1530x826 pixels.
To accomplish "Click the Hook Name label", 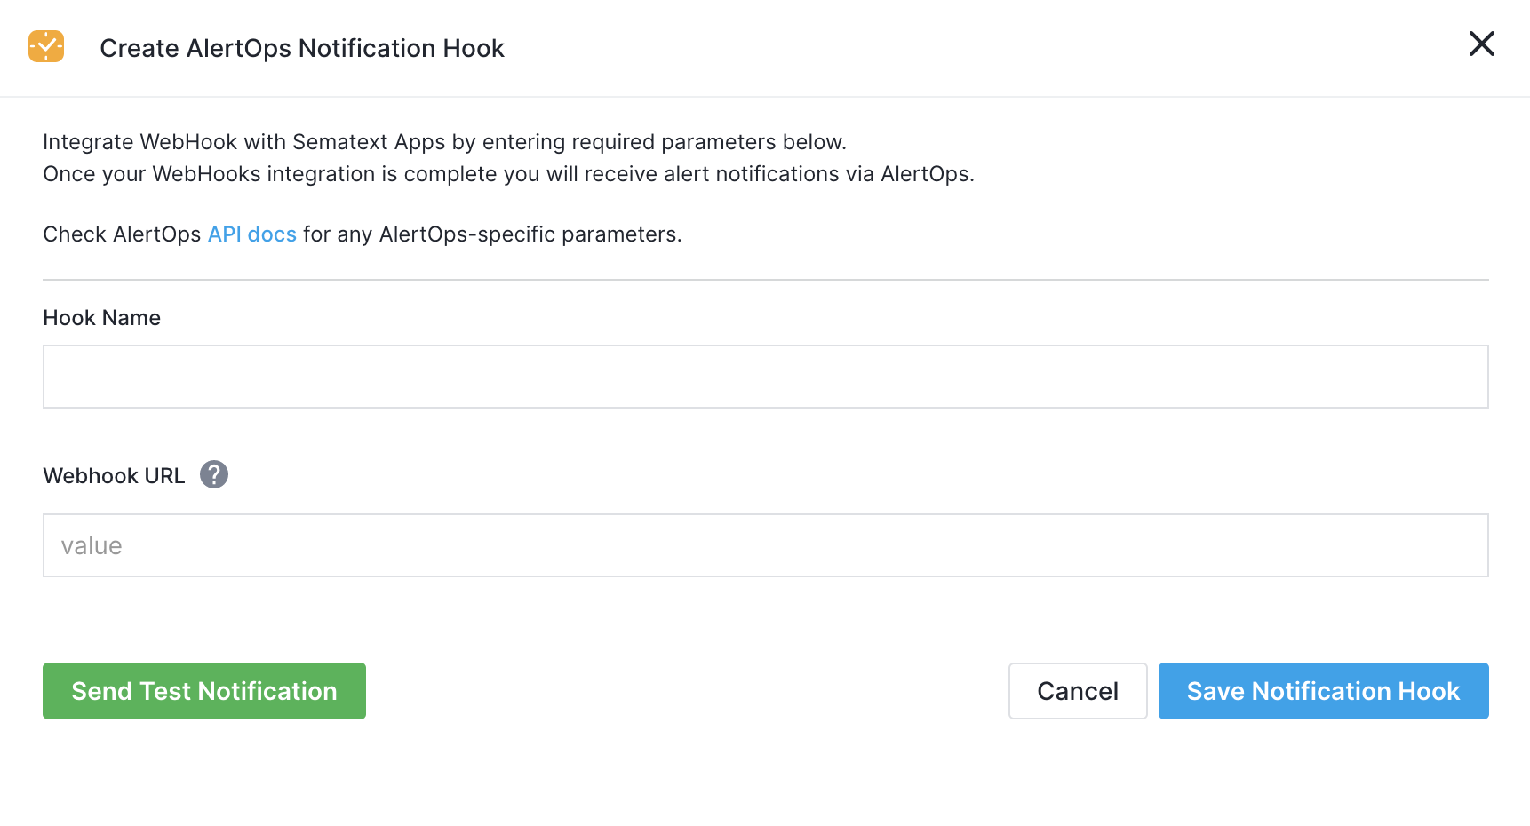I will 102,318.
